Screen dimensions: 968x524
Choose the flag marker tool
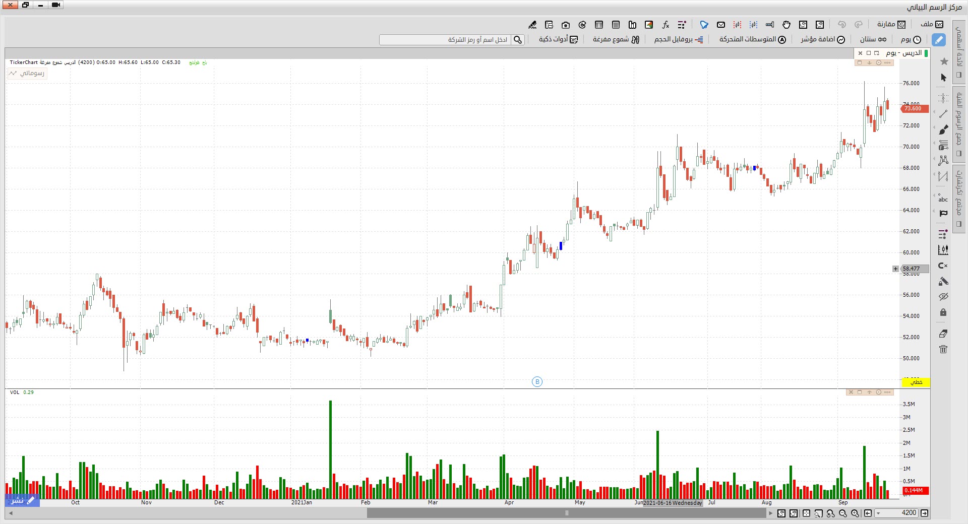tap(943, 214)
